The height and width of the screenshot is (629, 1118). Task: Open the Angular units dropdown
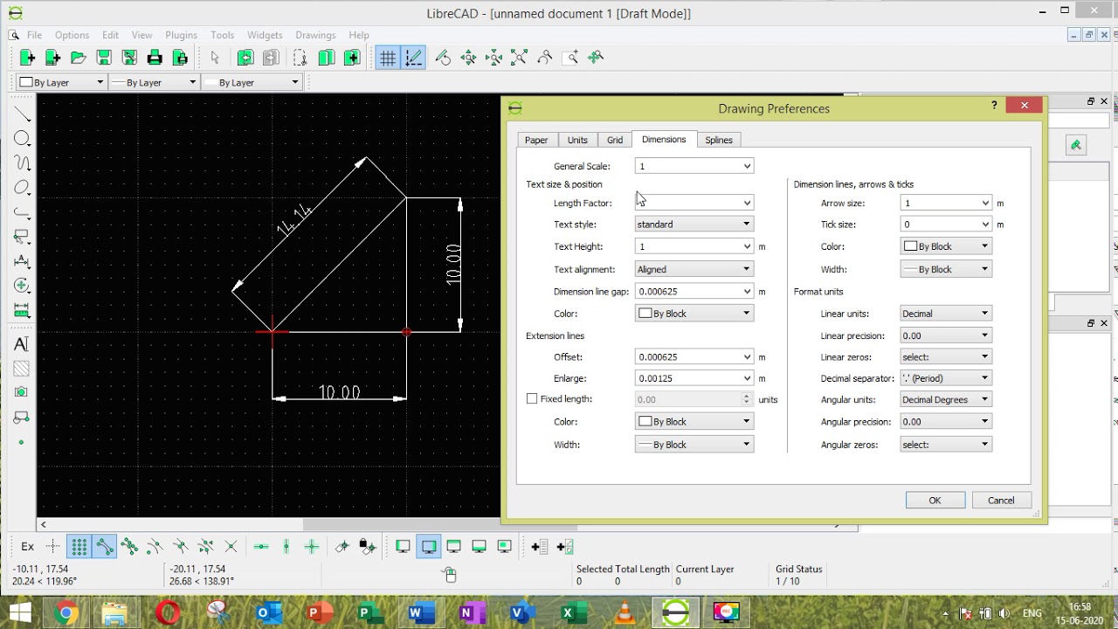[x=947, y=399]
